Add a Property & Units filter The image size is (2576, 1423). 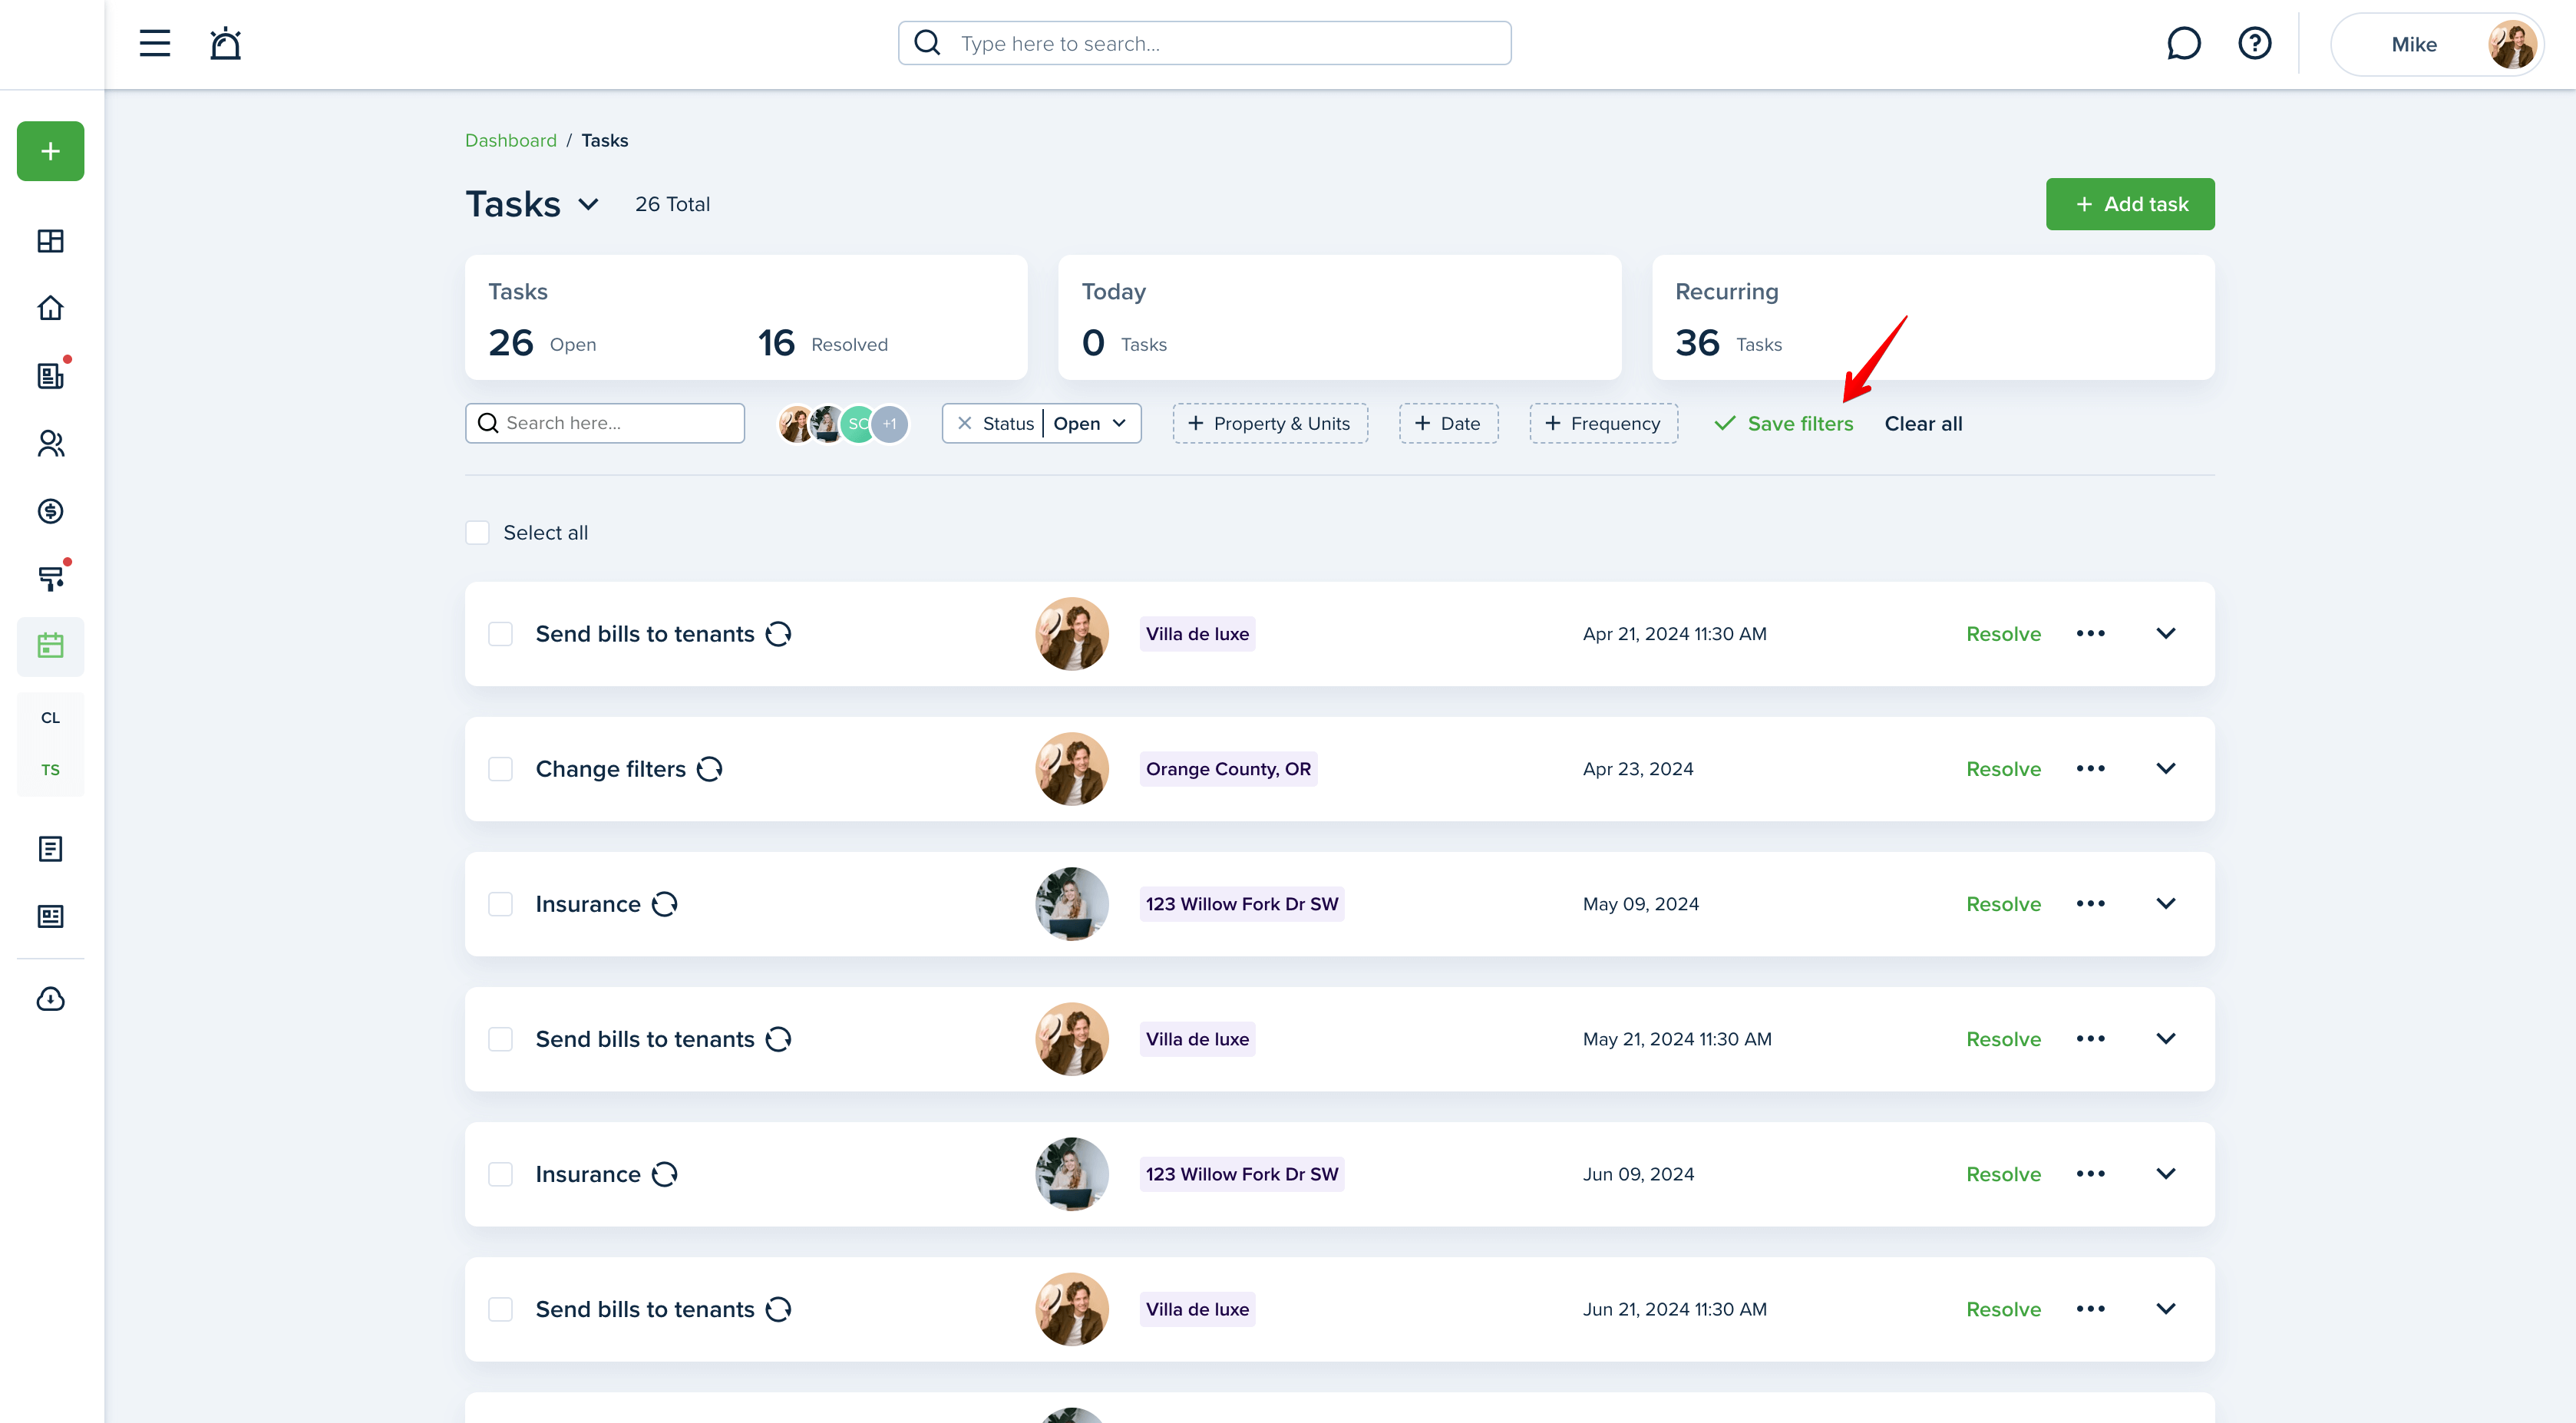click(1270, 423)
